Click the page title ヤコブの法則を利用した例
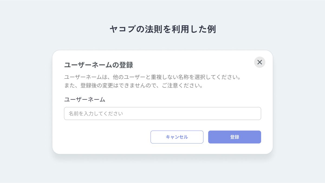325x183 pixels. tap(162, 29)
